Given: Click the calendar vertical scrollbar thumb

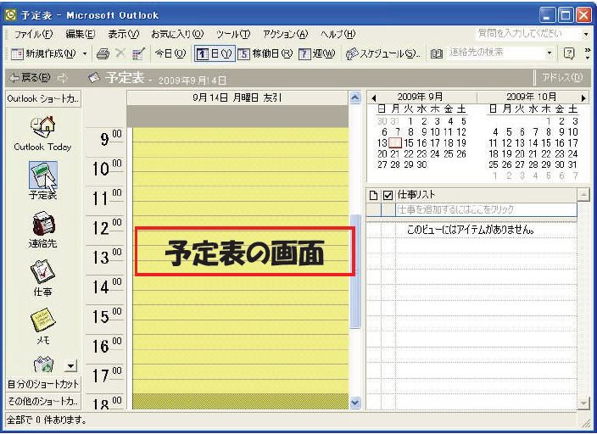Looking at the screenshot, I should (x=354, y=271).
